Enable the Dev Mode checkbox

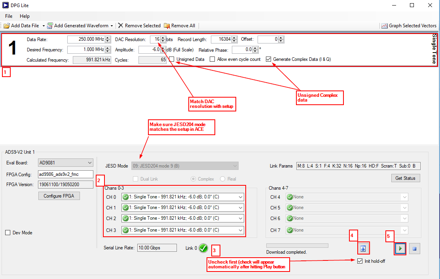coord(8,233)
